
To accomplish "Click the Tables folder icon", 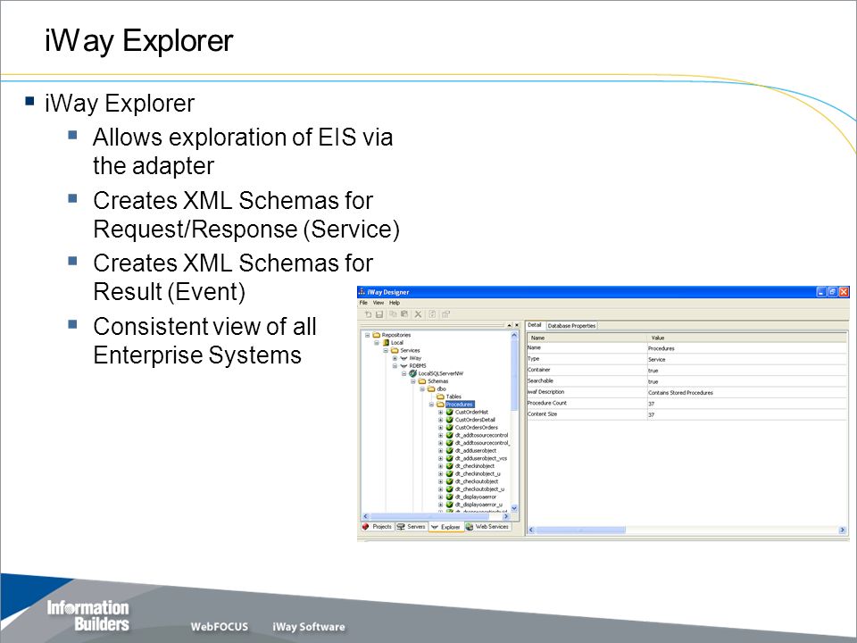I will [x=440, y=397].
